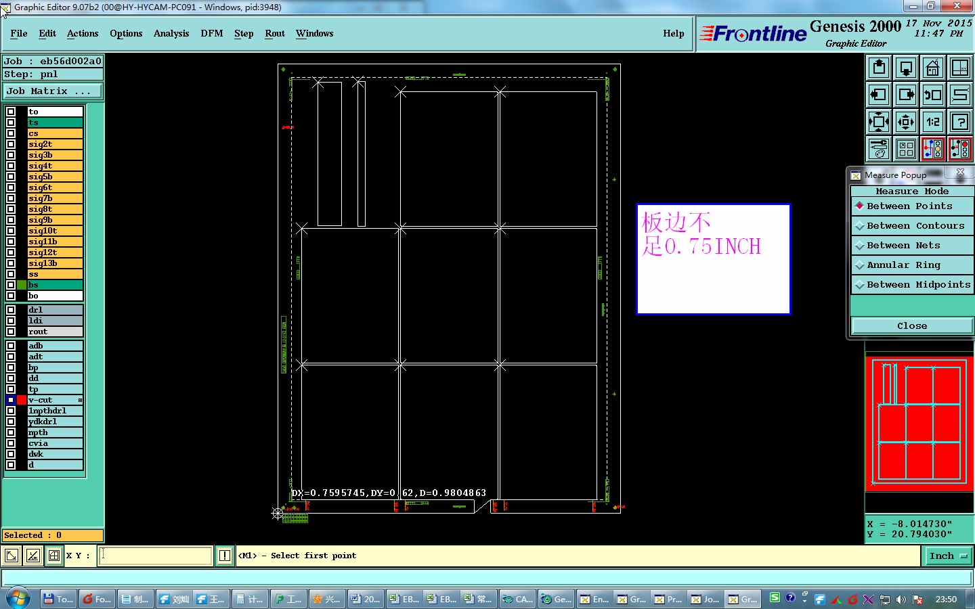975x609 pixels.
Task: Click Close in Measure Popup
Action: [912, 326]
